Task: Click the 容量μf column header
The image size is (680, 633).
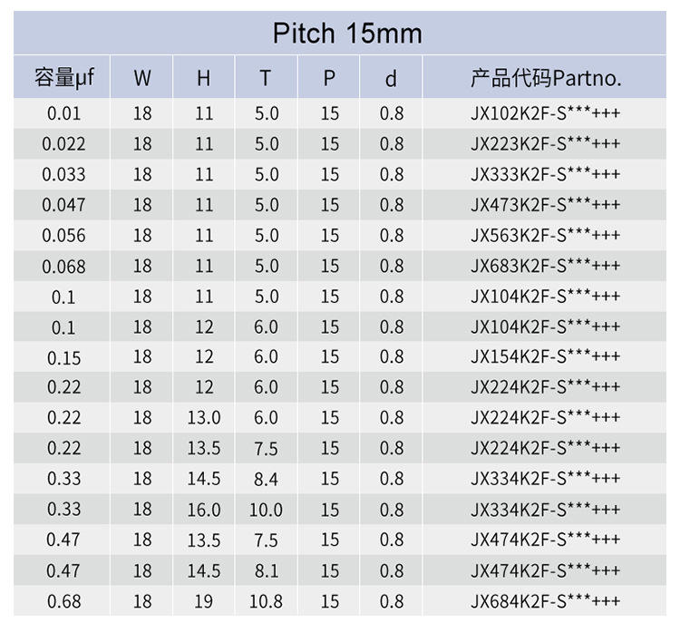Action: tap(64, 78)
